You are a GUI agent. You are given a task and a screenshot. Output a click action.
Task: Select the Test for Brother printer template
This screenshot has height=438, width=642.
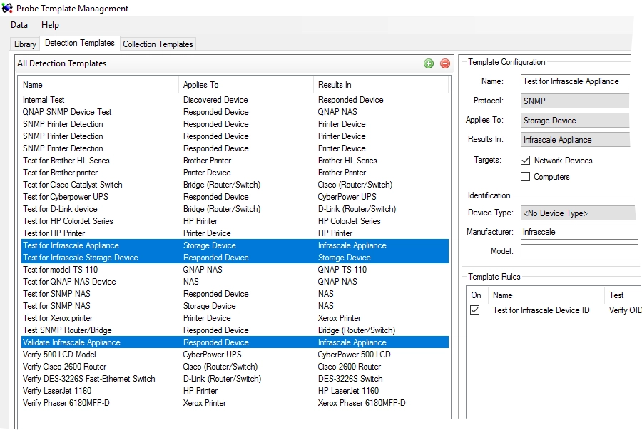pos(235,173)
